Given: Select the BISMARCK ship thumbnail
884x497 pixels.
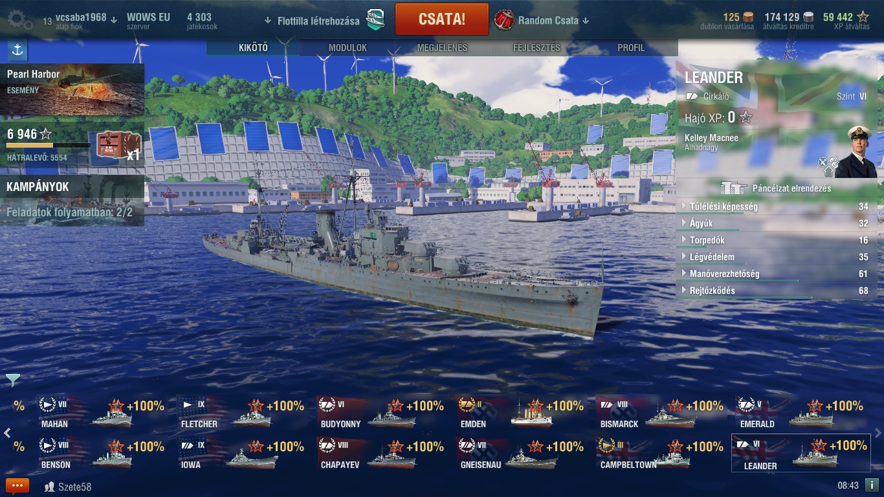Looking at the screenshot, I should tap(659, 412).
